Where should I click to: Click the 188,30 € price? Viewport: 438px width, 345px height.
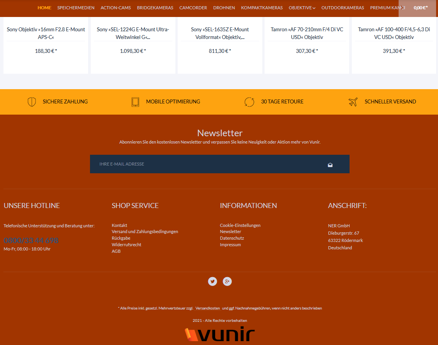(x=46, y=51)
